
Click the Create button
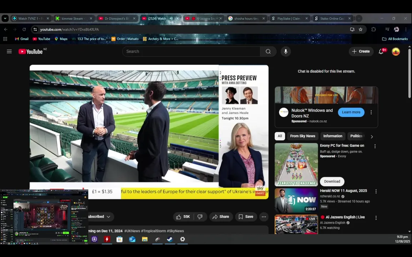pyautogui.click(x=361, y=51)
